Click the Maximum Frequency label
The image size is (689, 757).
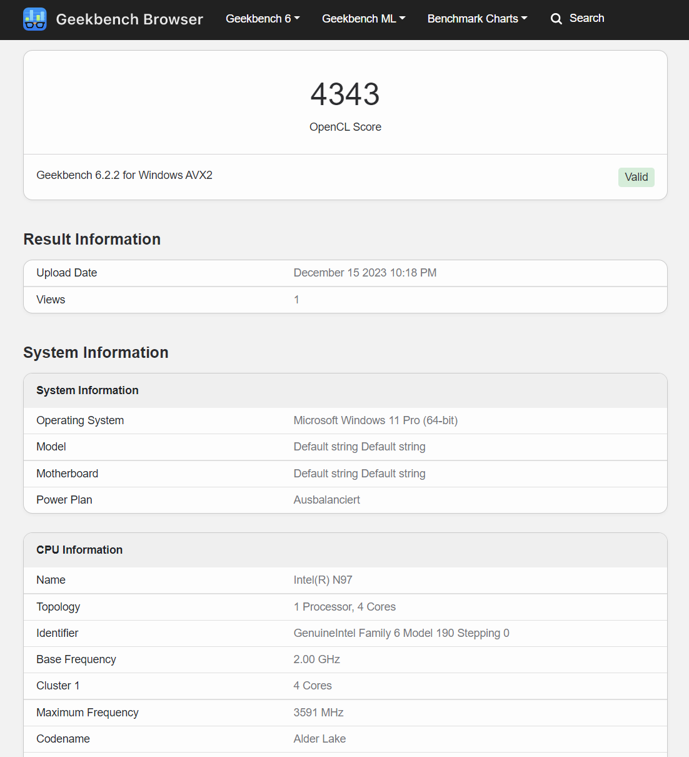[88, 713]
